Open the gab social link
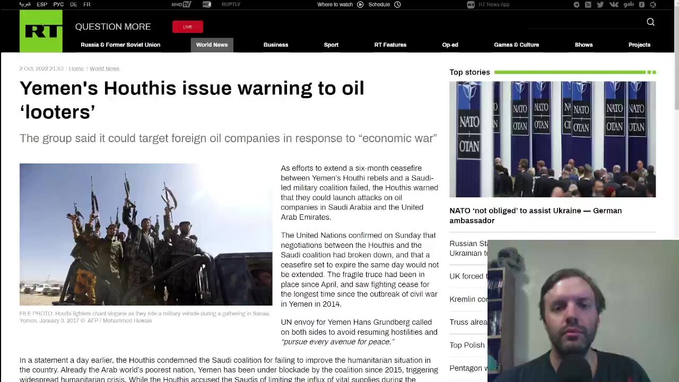The height and width of the screenshot is (382, 679). pos(629,5)
